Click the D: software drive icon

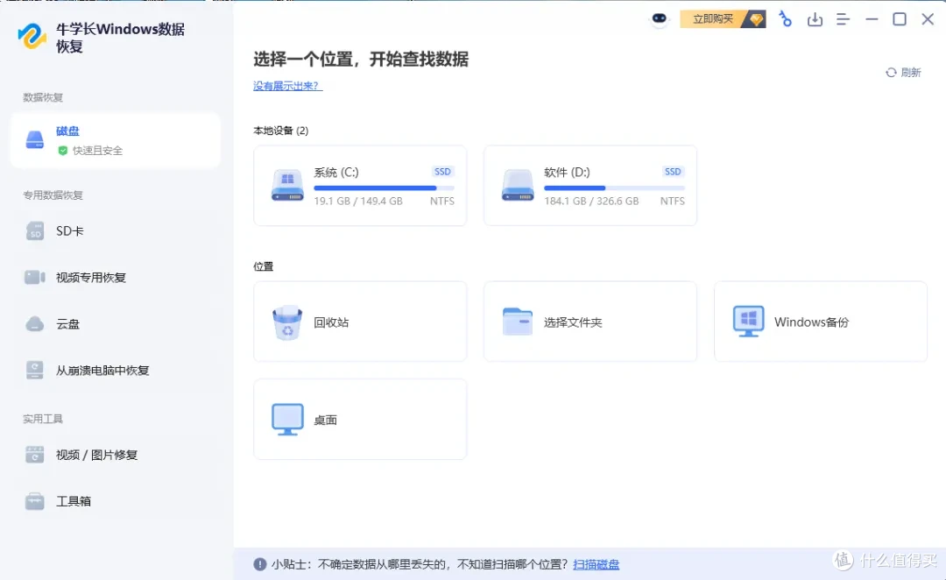518,185
